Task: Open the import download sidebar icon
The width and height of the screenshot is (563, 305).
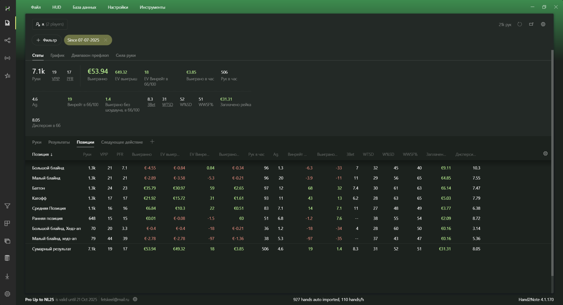Action: 8,276
